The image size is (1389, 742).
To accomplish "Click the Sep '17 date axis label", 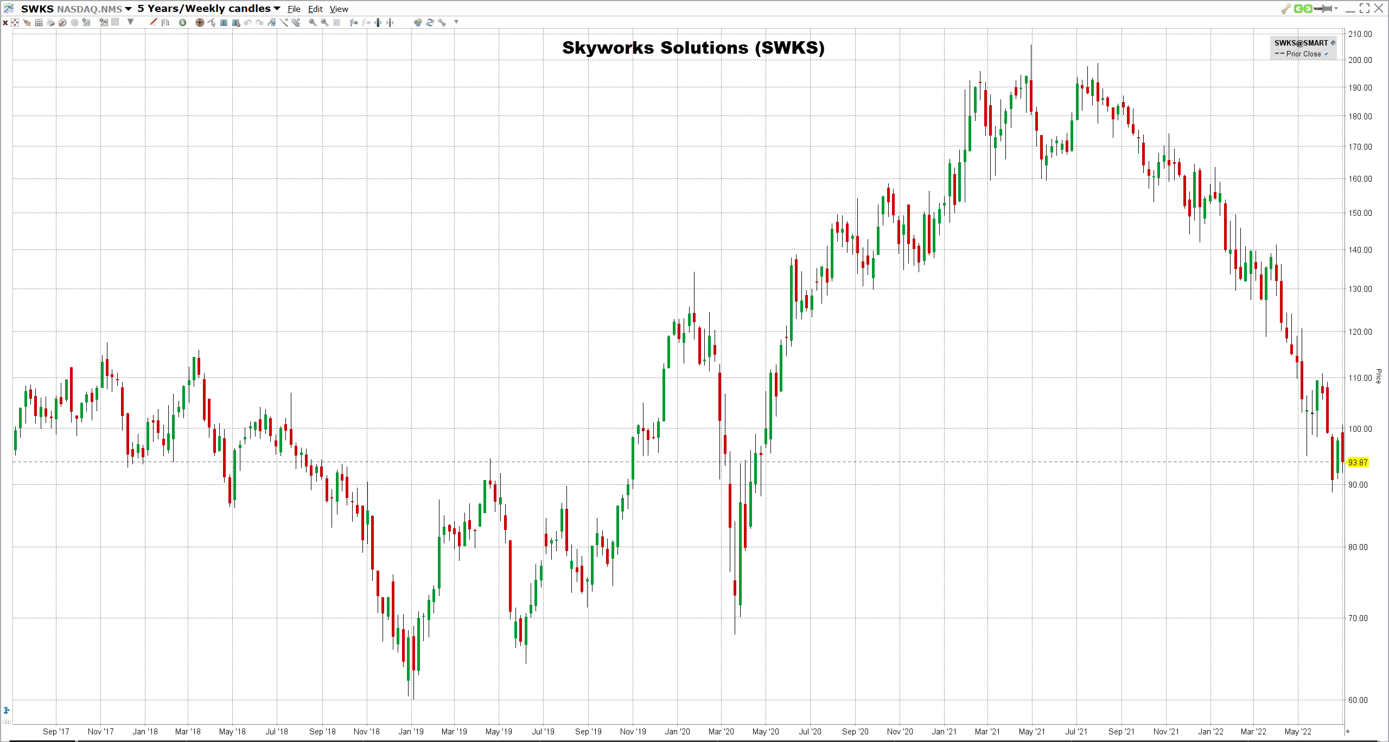I will click(56, 732).
